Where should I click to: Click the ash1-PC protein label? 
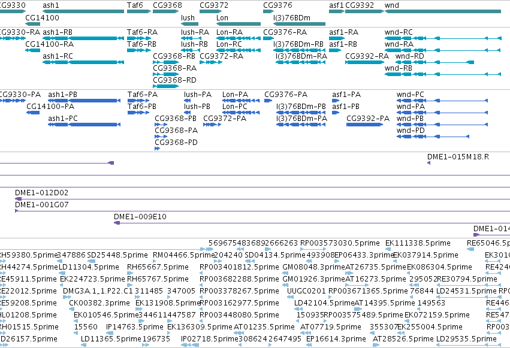tap(63, 119)
